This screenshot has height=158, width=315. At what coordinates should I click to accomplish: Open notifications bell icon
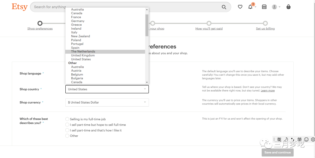point(250,7)
